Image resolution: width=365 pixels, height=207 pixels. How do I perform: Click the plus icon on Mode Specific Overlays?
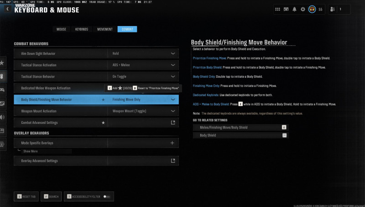click(x=172, y=143)
